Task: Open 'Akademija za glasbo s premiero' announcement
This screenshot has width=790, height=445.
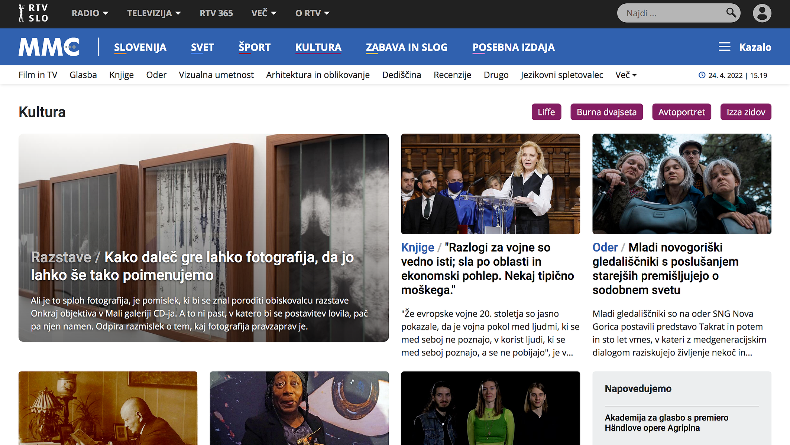Action: (x=666, y=423)
